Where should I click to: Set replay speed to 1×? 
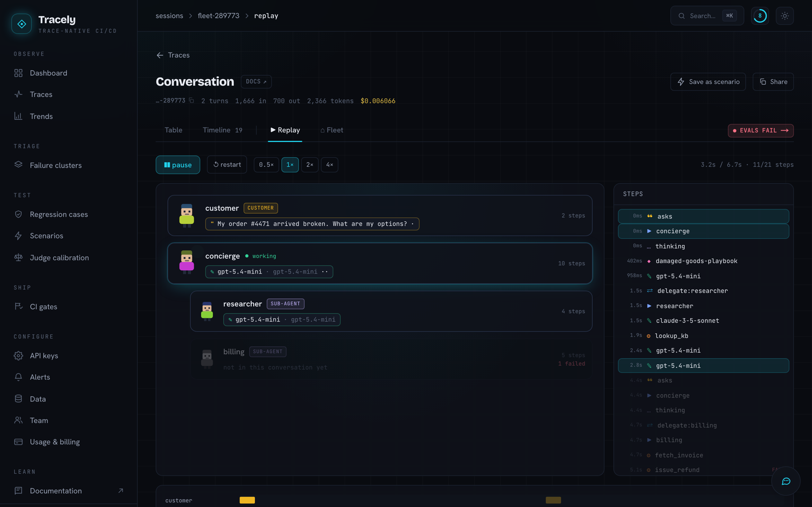290,165
